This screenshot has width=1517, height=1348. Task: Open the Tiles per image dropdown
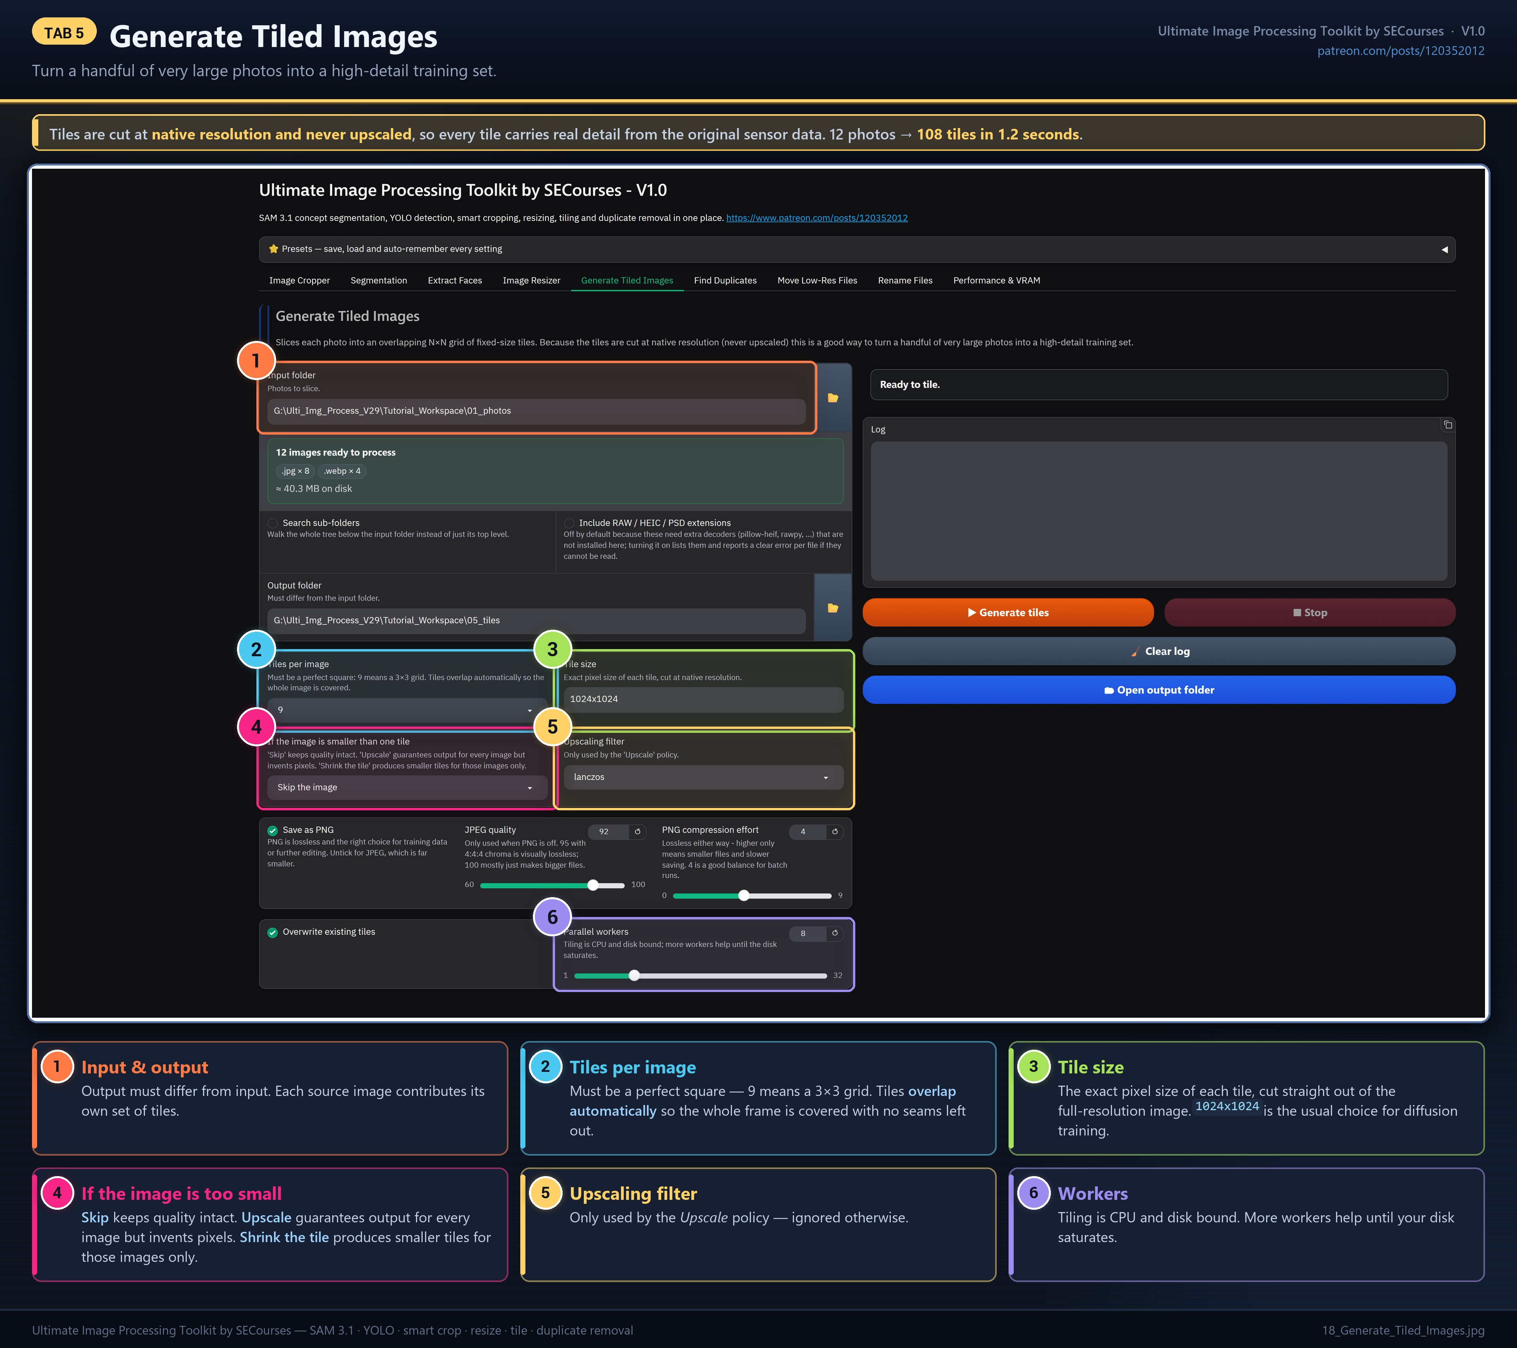(x=407, y=710)
